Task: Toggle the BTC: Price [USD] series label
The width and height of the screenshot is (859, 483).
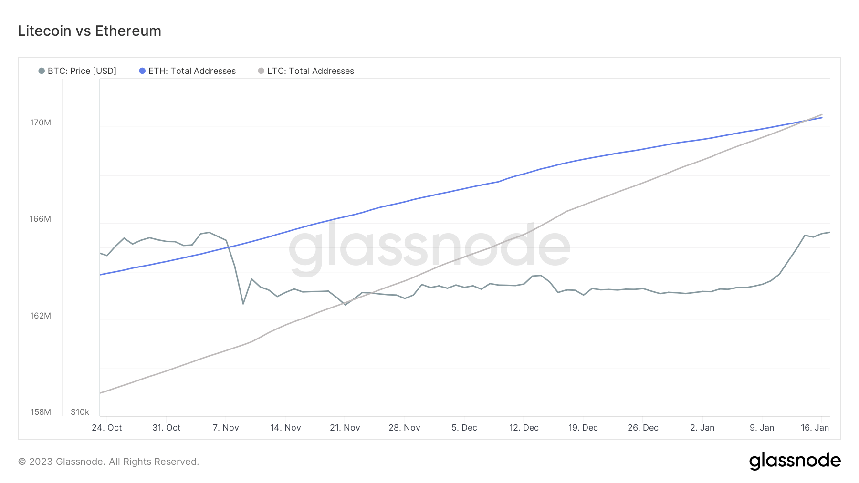Action: [82, 71]
